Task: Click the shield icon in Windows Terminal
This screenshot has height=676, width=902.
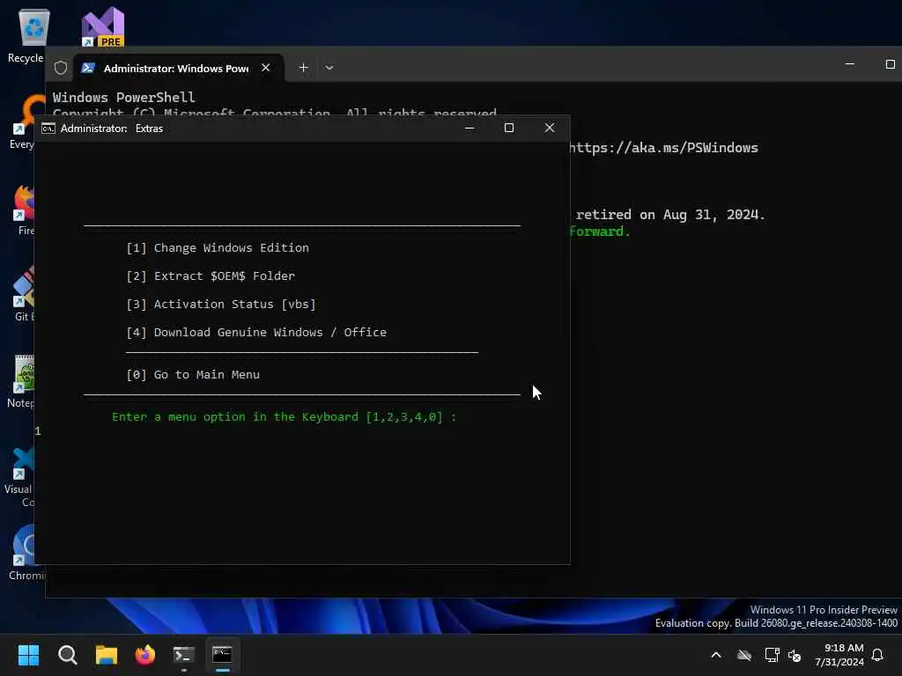Action: tap(61, 68)
